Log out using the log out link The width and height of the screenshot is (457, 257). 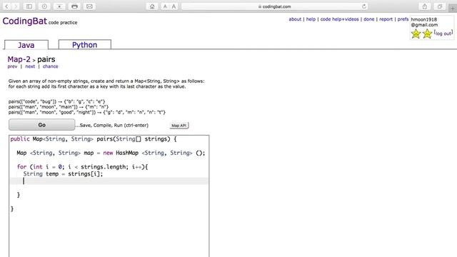click(x=443, y=34)
